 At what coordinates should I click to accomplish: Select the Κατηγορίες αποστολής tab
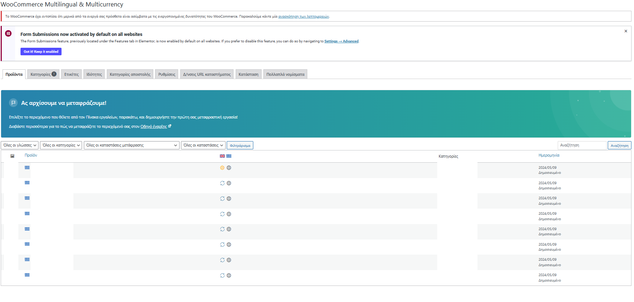[x=130, y=74]
